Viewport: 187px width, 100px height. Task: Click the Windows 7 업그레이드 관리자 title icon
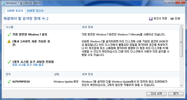[3, 3]
